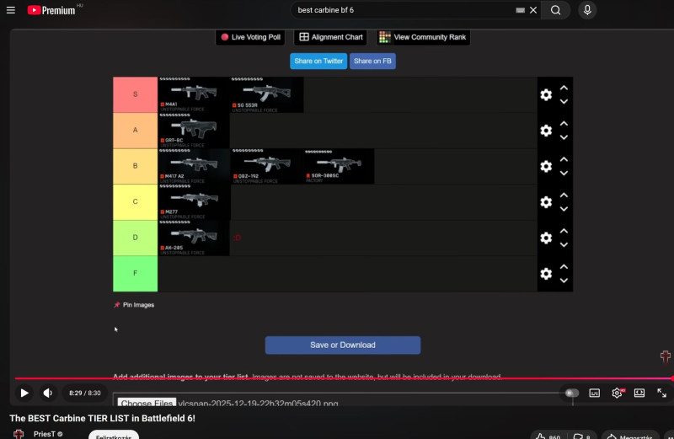Open the on-screen keyboard icon in search

coord(520,10)
